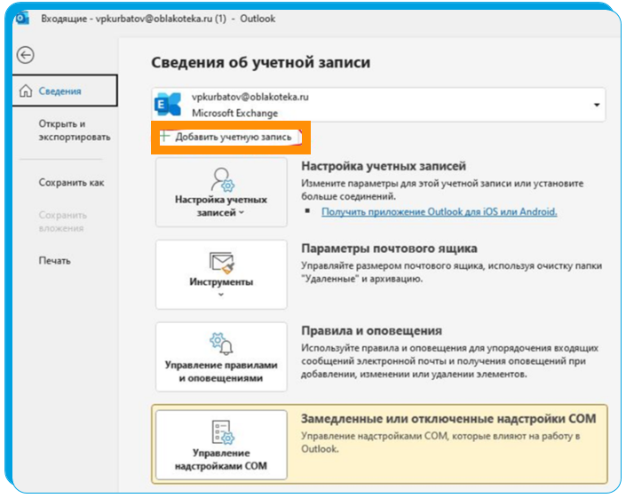Viewport: 626px width, 498px height.
Task: Click the Сведения об учетной записи heading
Action: click(261, 63)
